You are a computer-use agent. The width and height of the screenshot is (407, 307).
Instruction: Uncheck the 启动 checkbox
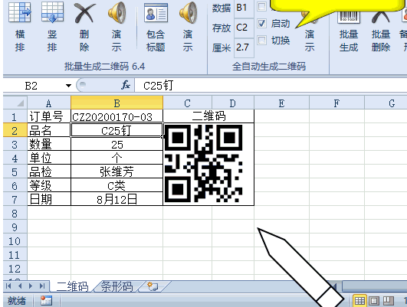[x=261, y=23]
